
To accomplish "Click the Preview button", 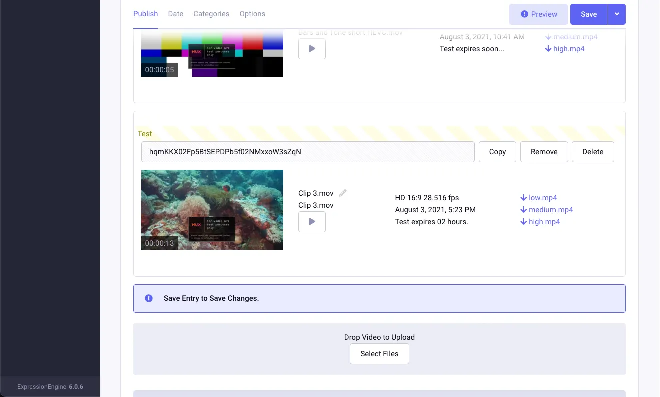I will click(x=538, y=14).
